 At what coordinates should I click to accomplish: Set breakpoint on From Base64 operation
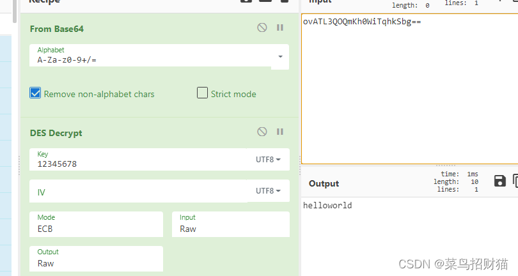(280, 27)
